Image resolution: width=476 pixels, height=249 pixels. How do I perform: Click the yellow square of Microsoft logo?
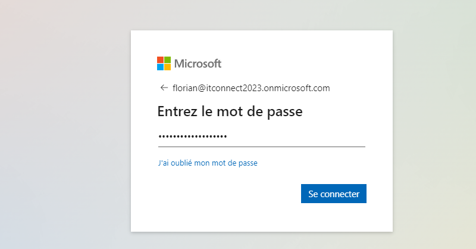point(167,67)
